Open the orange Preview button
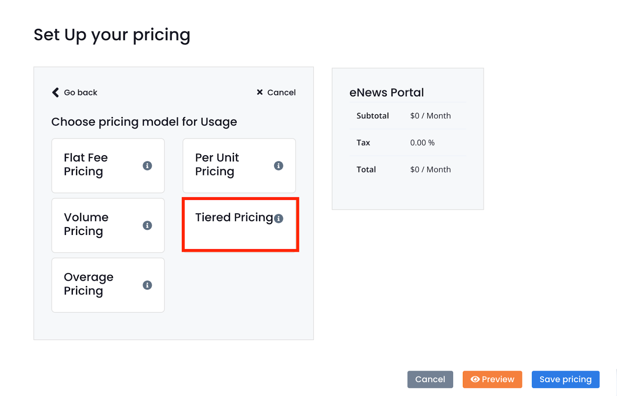The image size is (617, 396). pos(492,379)
